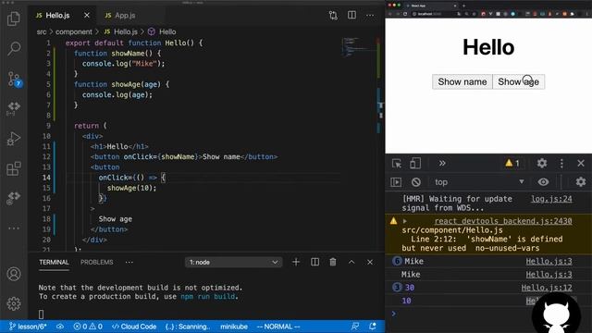
Task: Open the log.js:24 source link
Action: (551, 199)
